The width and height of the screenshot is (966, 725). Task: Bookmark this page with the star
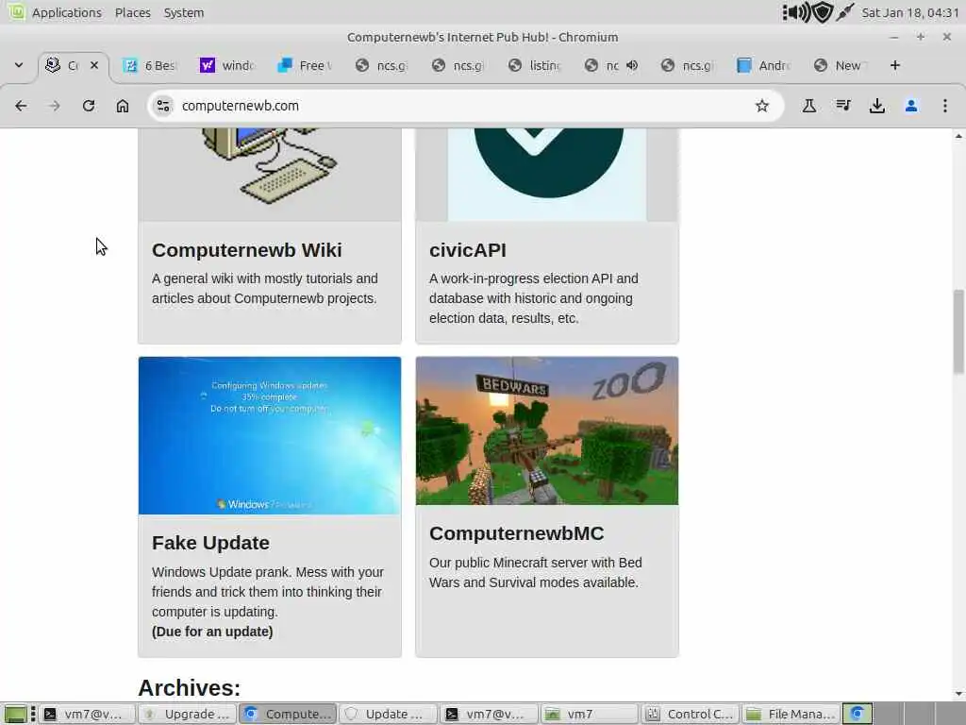pyautogui.click(x=762, y=106)
